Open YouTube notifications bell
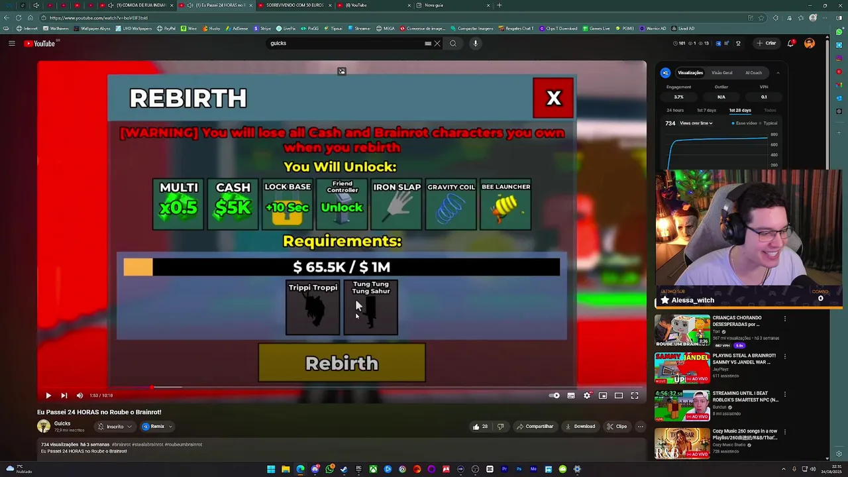 click(790, 43)
